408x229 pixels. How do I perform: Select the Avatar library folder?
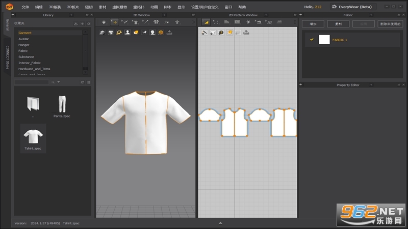[23, 39]
